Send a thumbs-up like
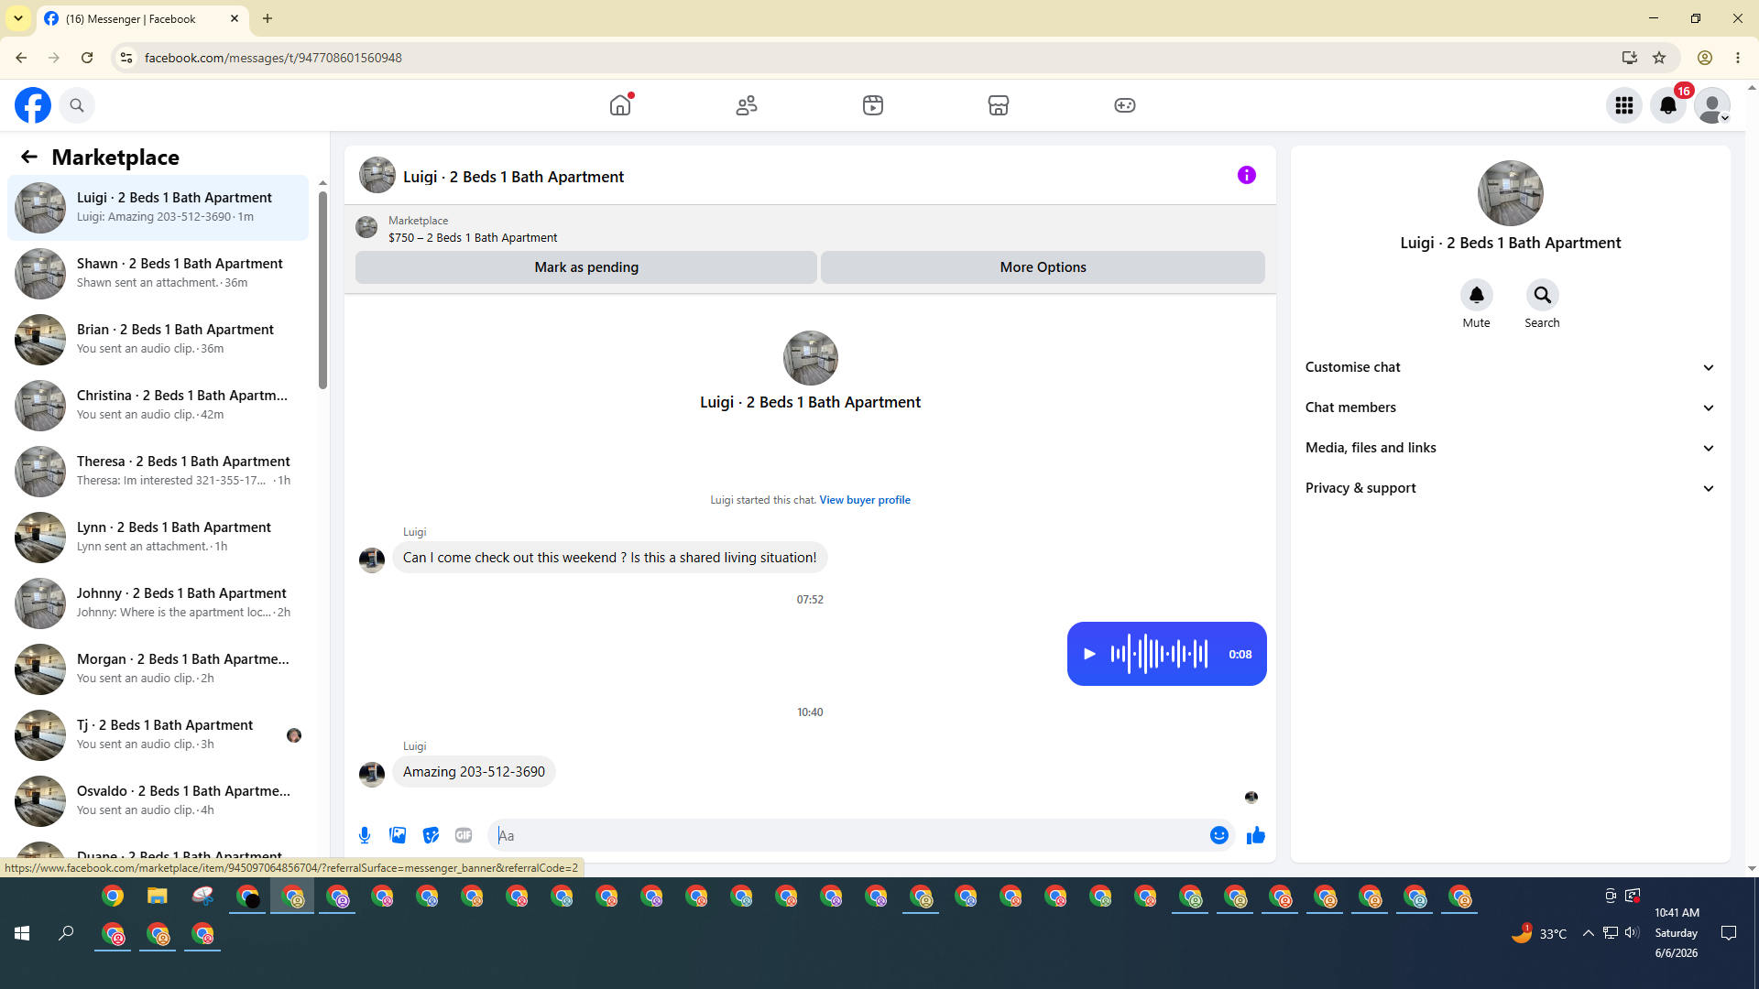This screenshot has height=989, width=1759. (1255, 835)
